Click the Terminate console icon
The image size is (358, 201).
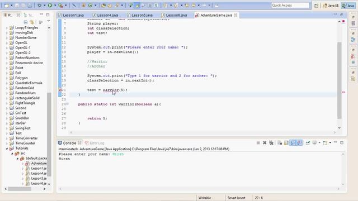[x=258, y=143]
